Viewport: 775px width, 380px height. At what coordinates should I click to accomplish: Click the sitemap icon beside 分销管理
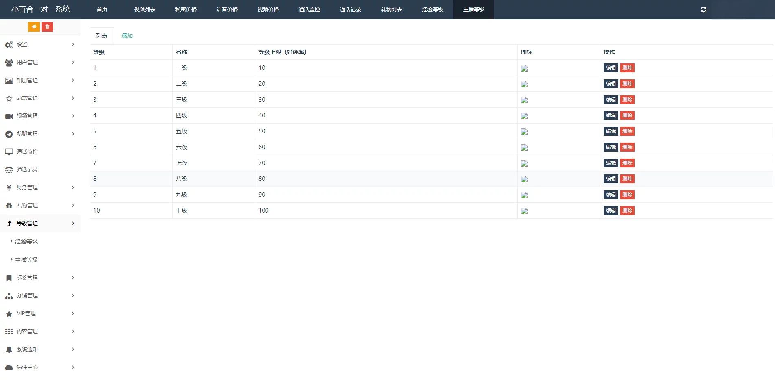pos(9,296)
